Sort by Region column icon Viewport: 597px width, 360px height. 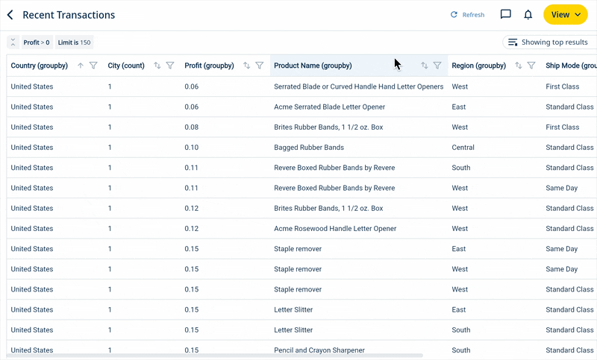coord(518,66)
